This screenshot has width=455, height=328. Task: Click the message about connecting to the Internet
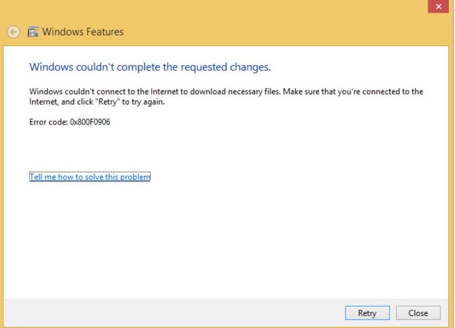click(x=226, y=97)
